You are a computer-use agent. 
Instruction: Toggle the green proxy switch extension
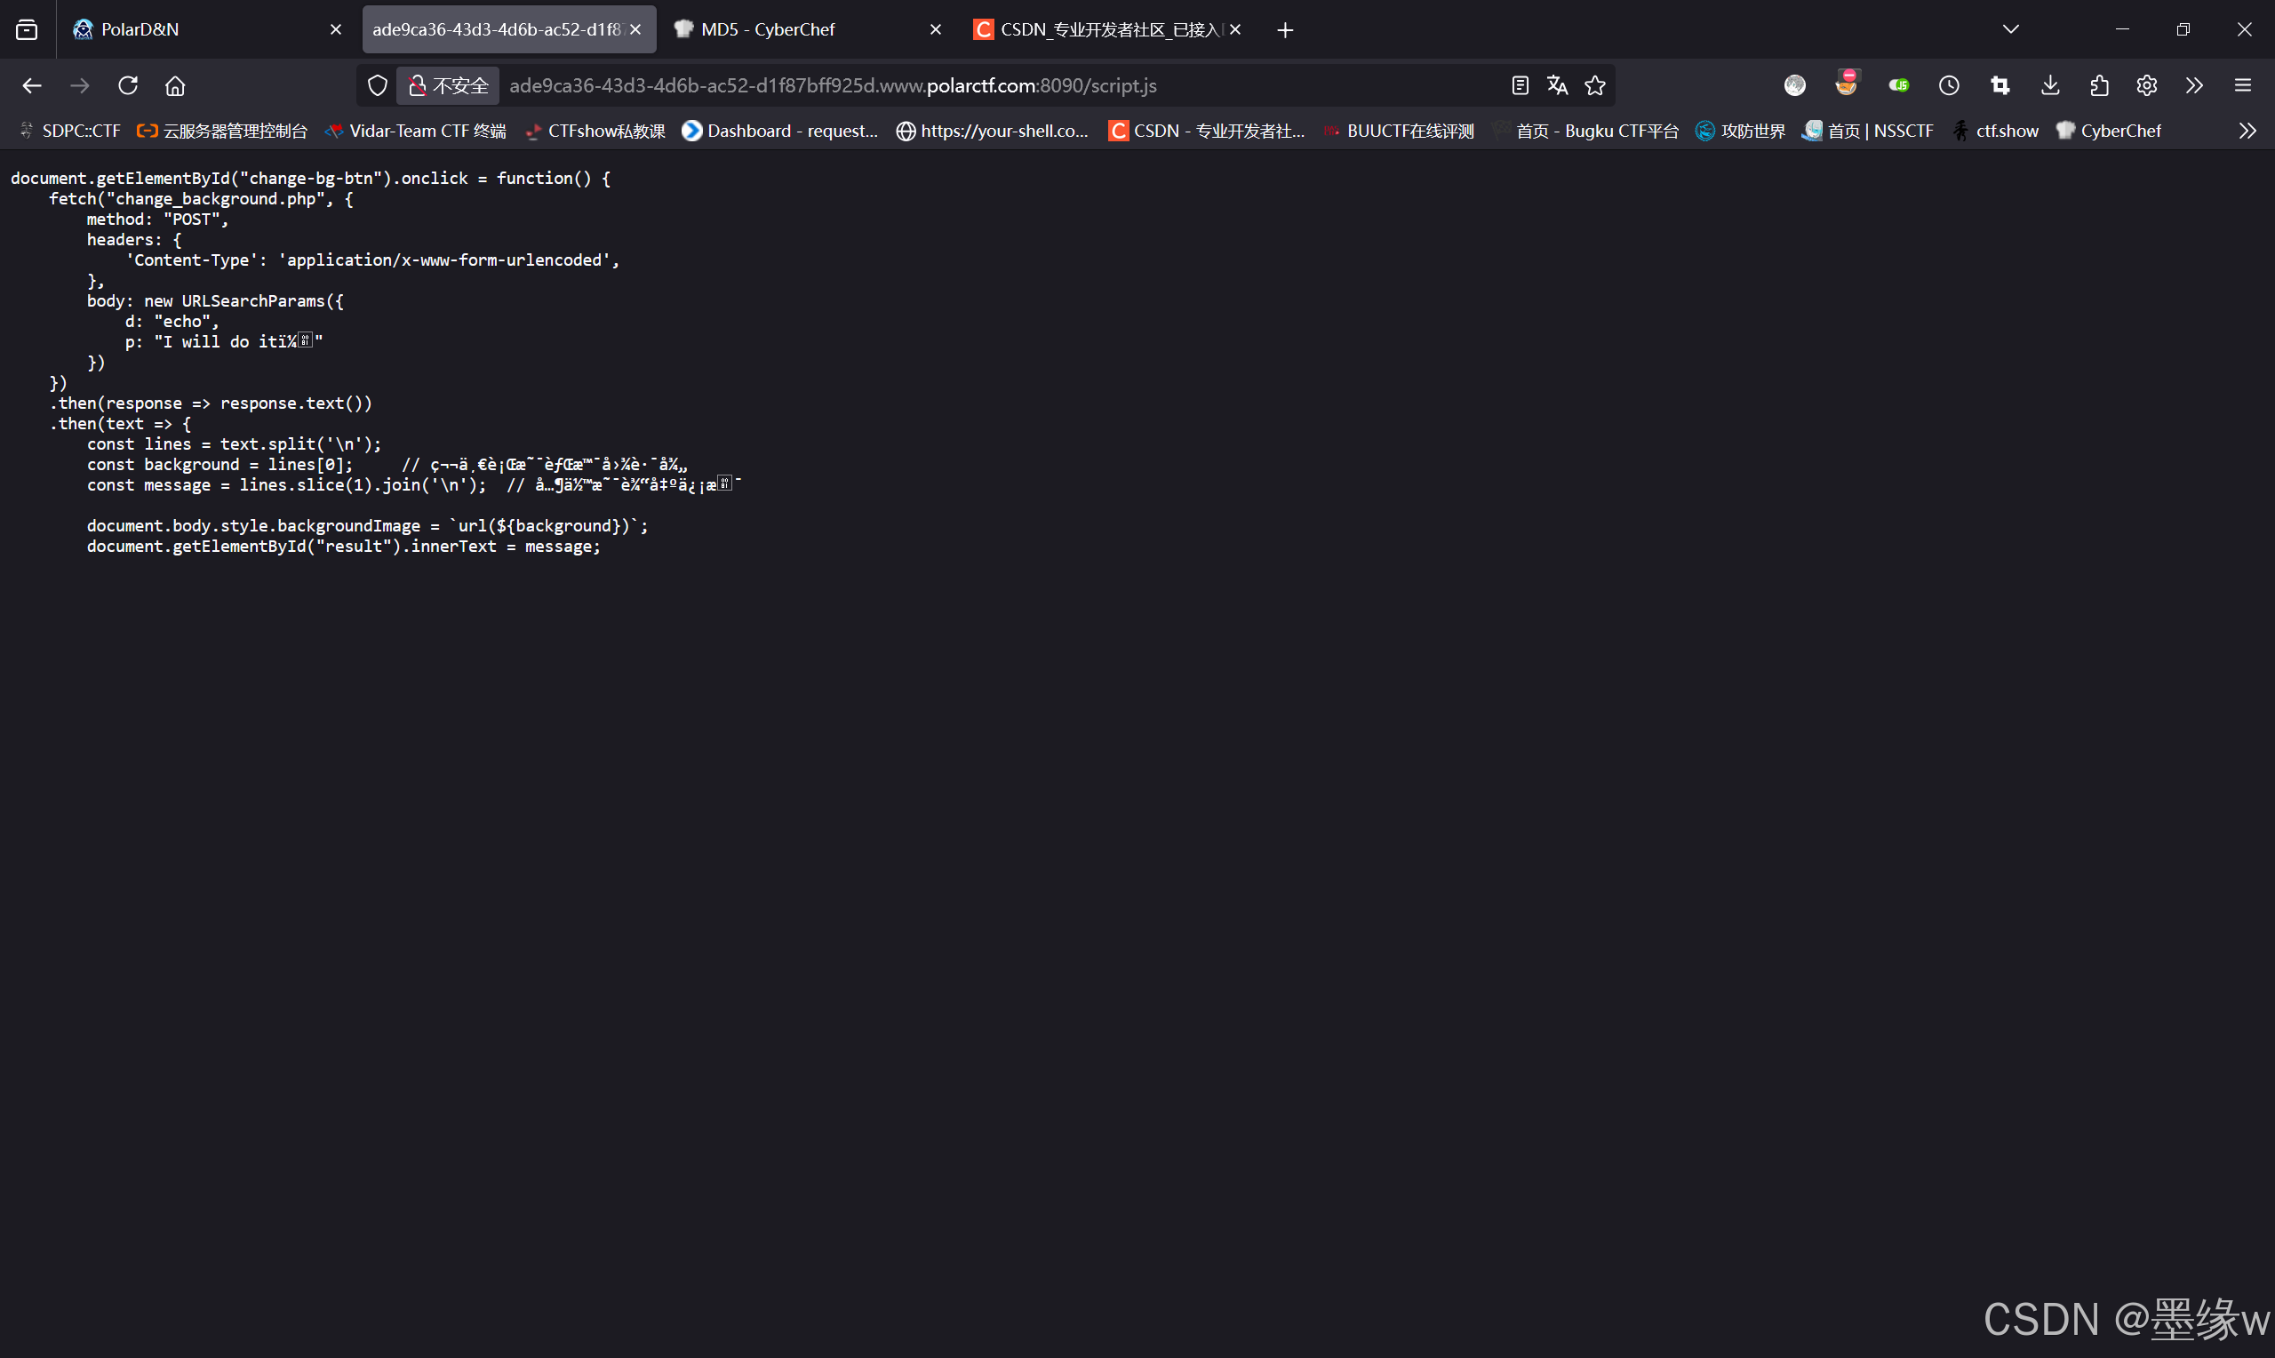tap(1898, 85)
